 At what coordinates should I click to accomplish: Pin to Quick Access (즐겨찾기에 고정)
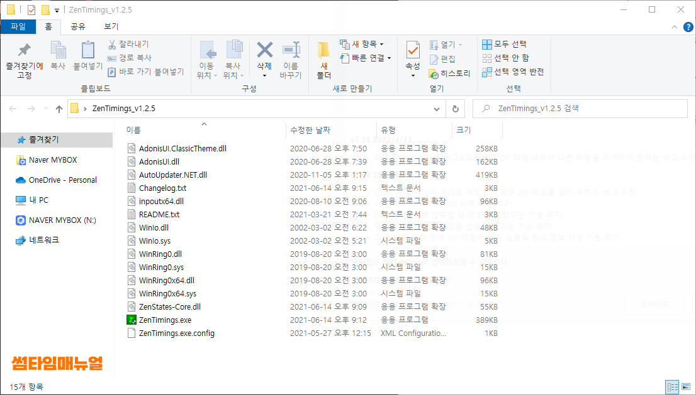(25, 61)
